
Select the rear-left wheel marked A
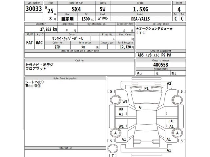[x=115, y=133]
